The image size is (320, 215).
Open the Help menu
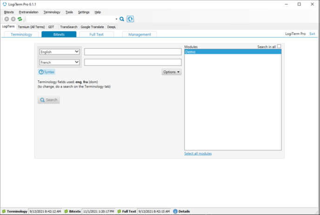98,12
